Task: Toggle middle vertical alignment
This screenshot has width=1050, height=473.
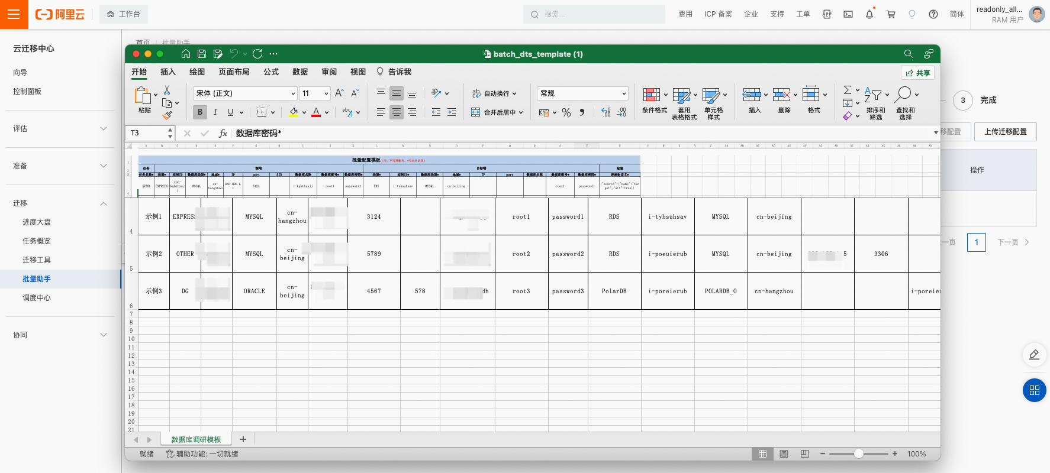Action: (397, 93)
